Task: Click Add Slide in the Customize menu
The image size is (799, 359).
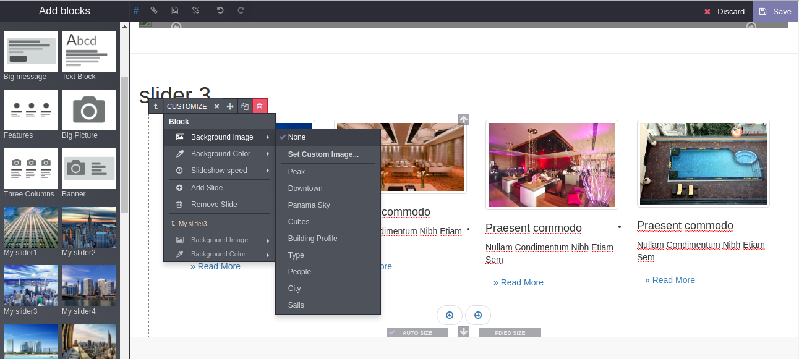Action: click(x=220, y=188)
